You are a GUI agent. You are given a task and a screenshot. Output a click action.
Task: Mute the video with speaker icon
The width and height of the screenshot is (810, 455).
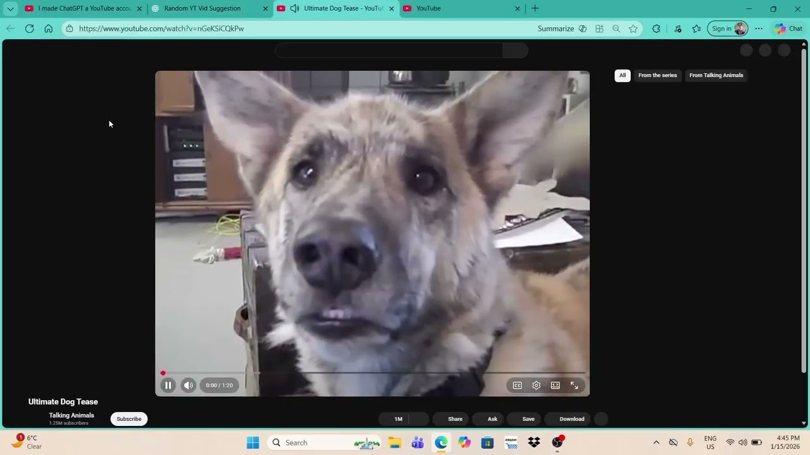[x=189, y=385]
